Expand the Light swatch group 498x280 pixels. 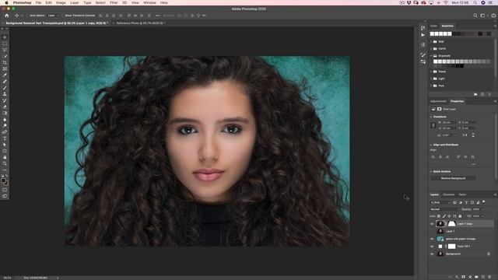431,79
